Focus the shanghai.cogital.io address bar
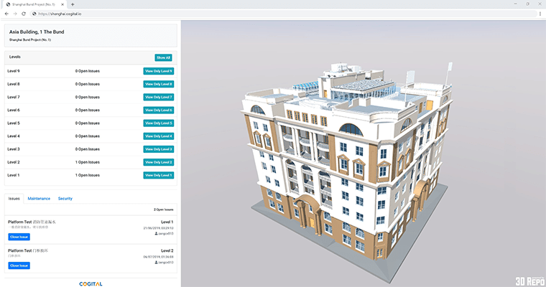Screen dimensions: 546x287 click(x=284, y=14)
